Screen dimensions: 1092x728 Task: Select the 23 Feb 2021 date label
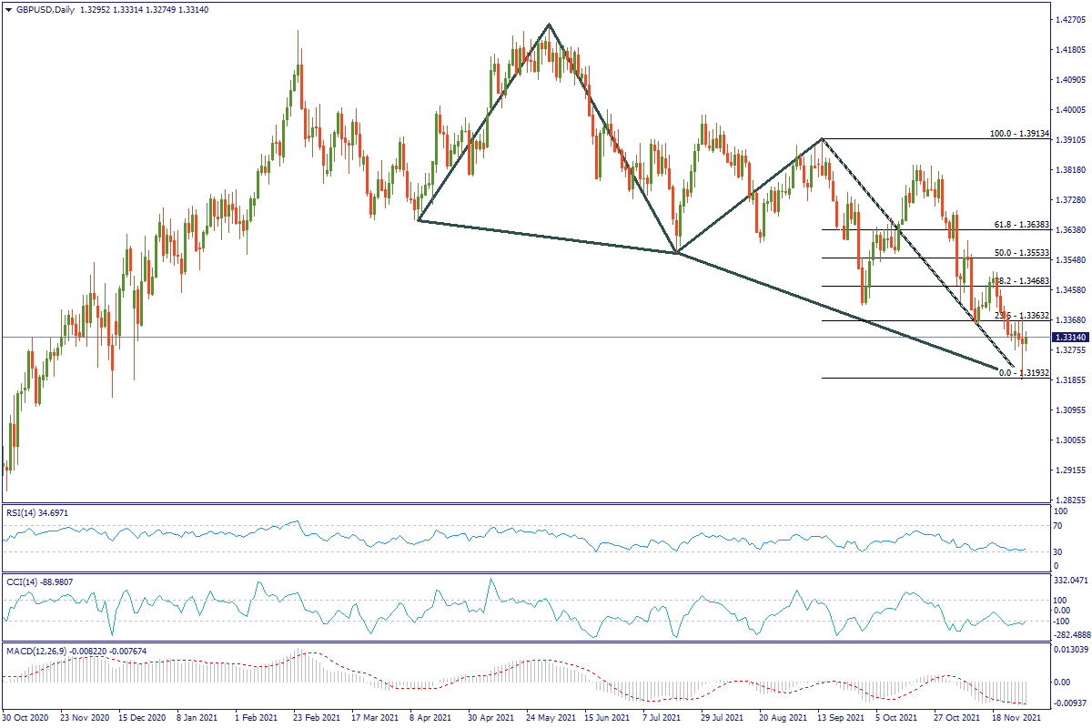tap(314, 717)
